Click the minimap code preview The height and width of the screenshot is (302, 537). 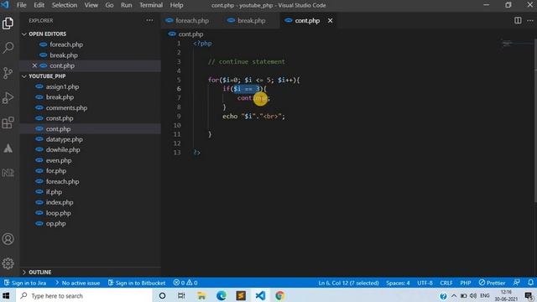click(508, 43)
